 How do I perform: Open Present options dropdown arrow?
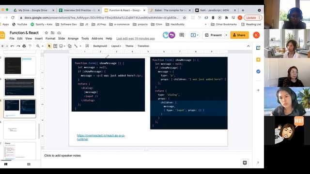click(x=226, y=35)
